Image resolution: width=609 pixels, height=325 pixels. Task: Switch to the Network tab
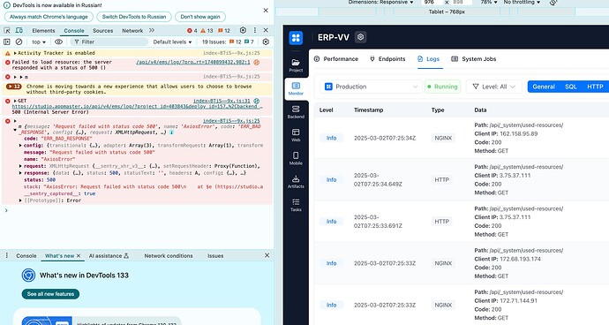[x=132, y=30]
